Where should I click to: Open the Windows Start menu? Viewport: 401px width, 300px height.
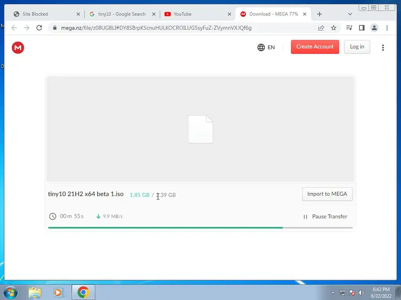pyautogui.click(x=11, y=292)
